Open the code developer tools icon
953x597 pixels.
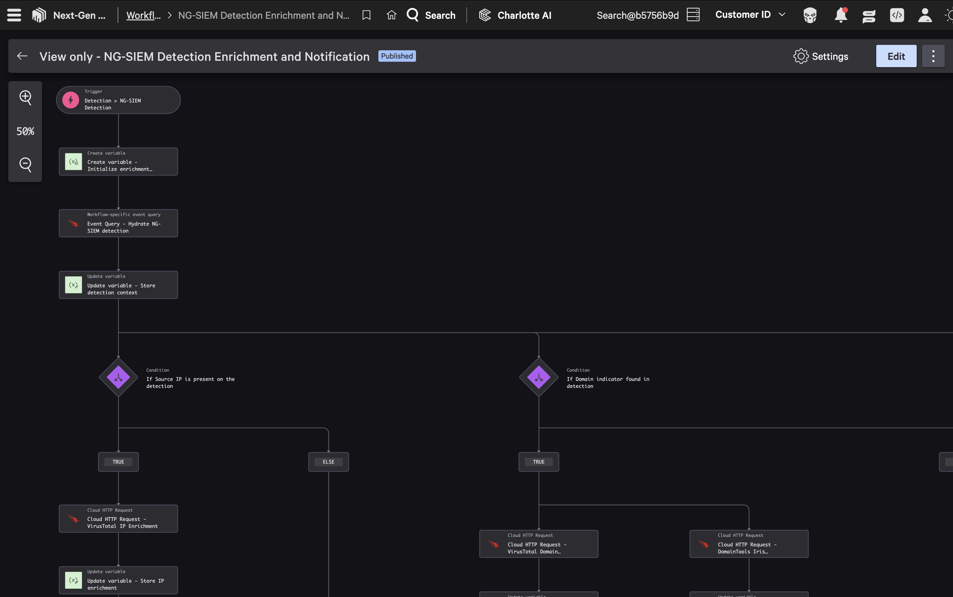point(897,15)
